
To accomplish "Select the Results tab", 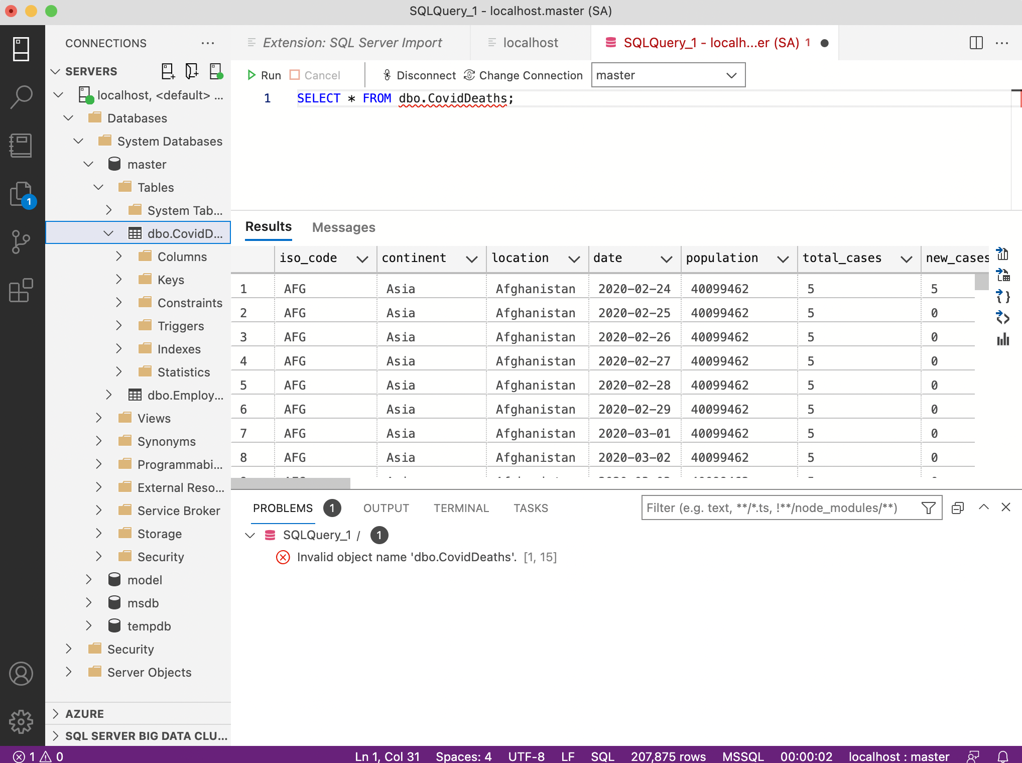I will point(268,227).
